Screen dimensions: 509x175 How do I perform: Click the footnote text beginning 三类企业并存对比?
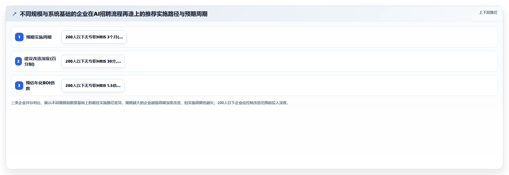click(x=150, y=103)
